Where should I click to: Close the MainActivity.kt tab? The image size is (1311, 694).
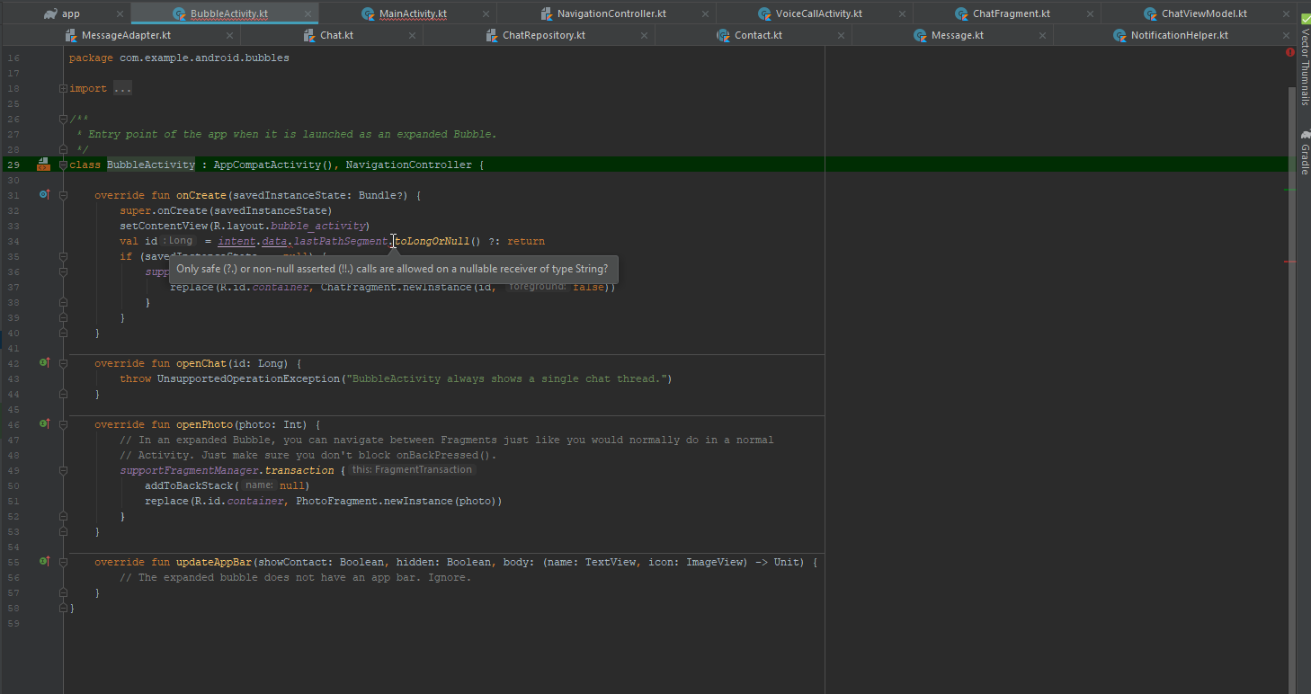[x=486, y=14]
